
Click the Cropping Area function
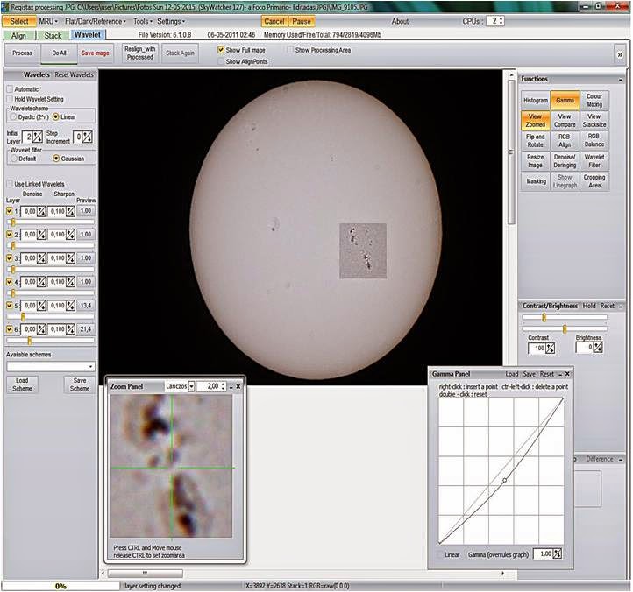click(x=594, y=181)
